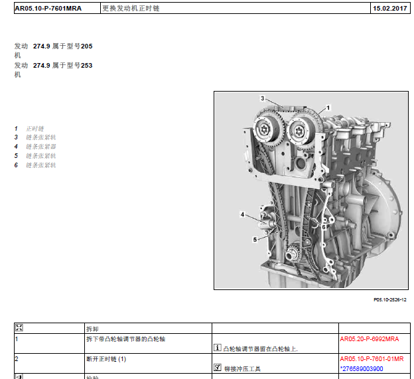Click callout number 4 in the engine figure
The height and width of the screenshot is (379, 414).
coord(242,214)
